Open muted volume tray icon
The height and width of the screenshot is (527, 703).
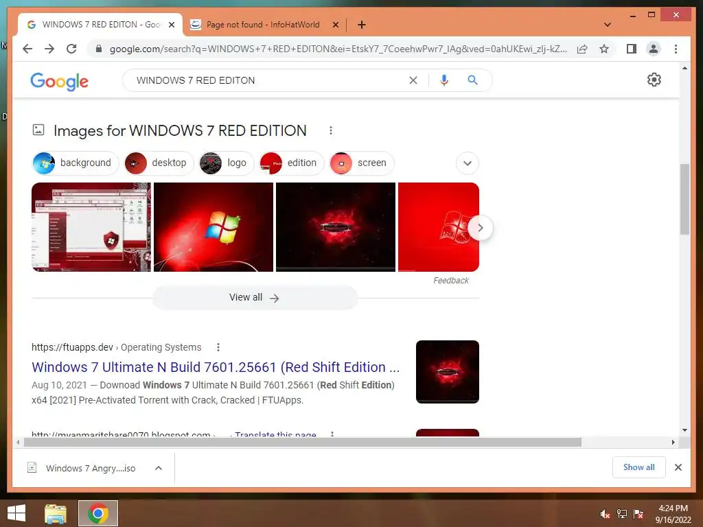605,514
